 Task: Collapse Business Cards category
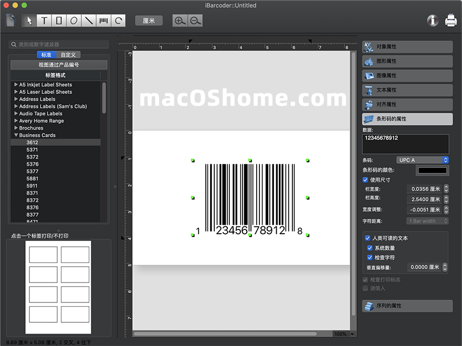[x=16, y=135]
